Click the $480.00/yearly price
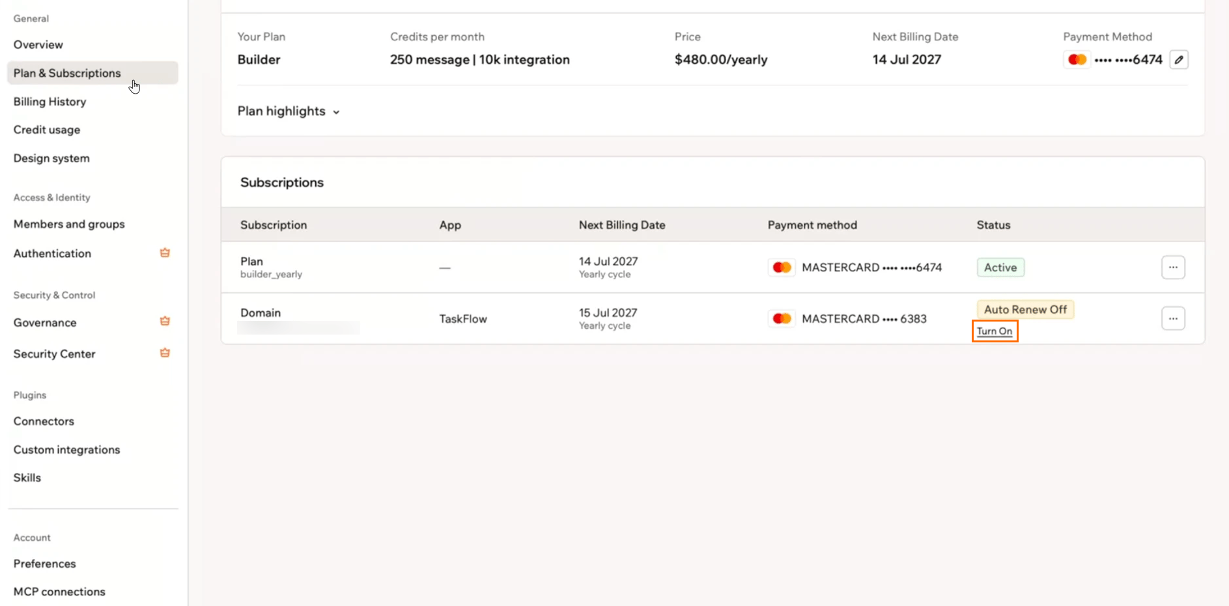Screen dimensions: 1229x606 721,60
